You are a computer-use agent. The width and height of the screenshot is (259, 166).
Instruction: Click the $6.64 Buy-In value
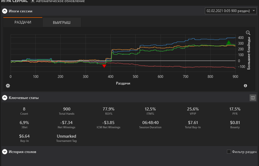[24, 136]
